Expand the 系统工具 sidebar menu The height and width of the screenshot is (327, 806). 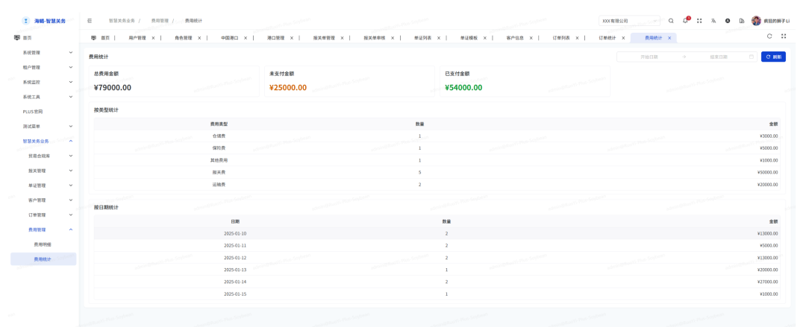click(x=44, y=97)
